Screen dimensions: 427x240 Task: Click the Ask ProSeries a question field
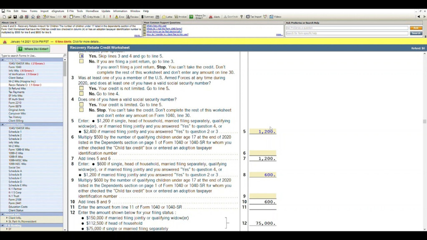[x=347, y=28]
